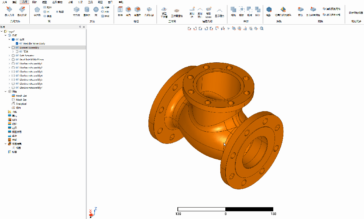The height and width of the screenshot is (219, 364).
Task: Check the Saft Actuator checkbox
Action: tap(13, 56)
